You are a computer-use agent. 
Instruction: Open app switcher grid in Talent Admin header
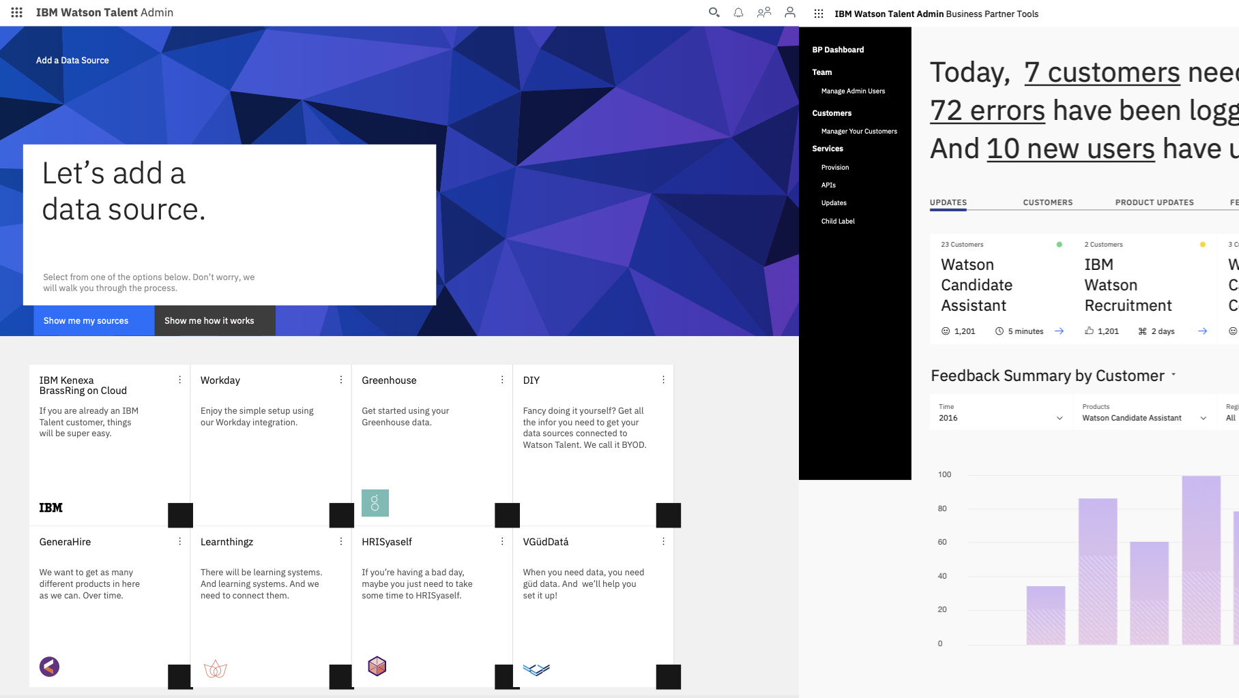pos(17,12)
